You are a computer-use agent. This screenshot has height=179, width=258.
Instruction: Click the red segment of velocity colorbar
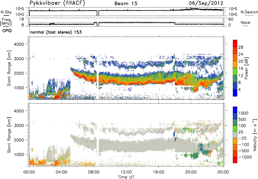[235, 160]
